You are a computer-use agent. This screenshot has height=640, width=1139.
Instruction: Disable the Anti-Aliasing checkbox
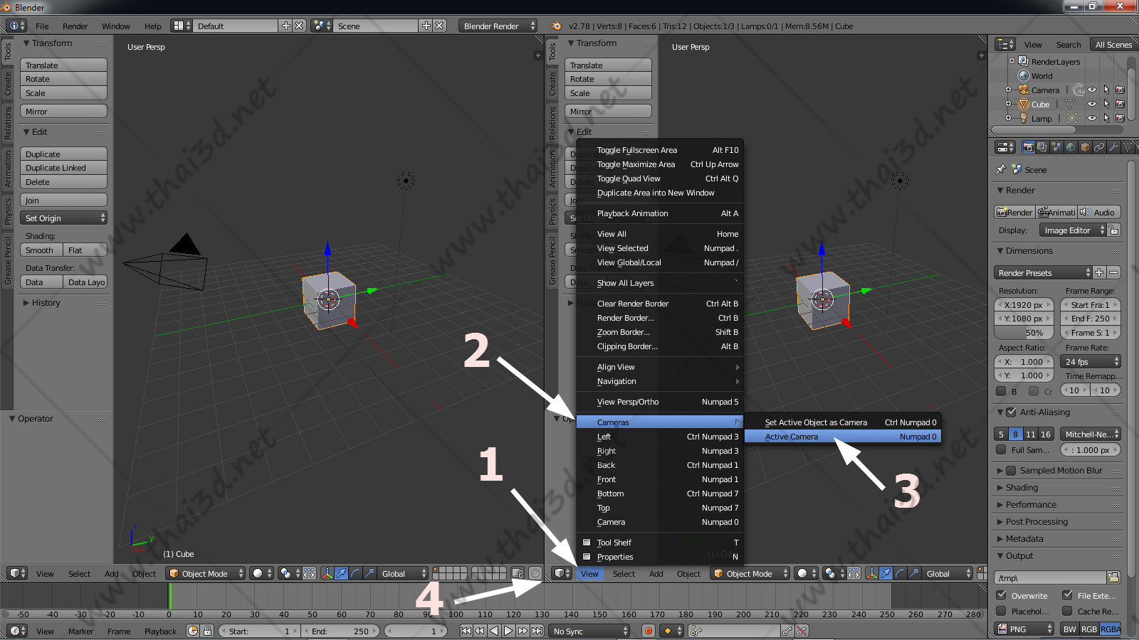[1011, 412]
